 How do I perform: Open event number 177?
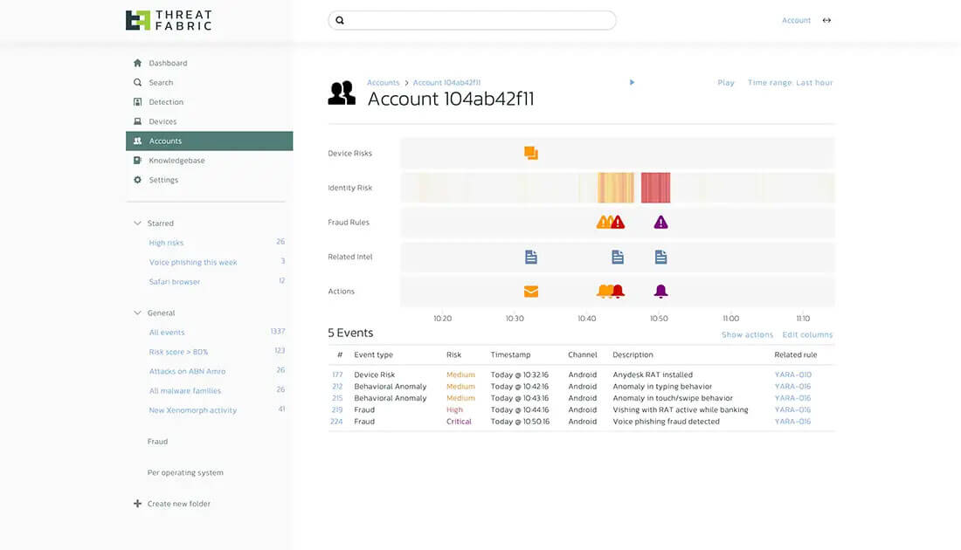[x=338, y=375]
